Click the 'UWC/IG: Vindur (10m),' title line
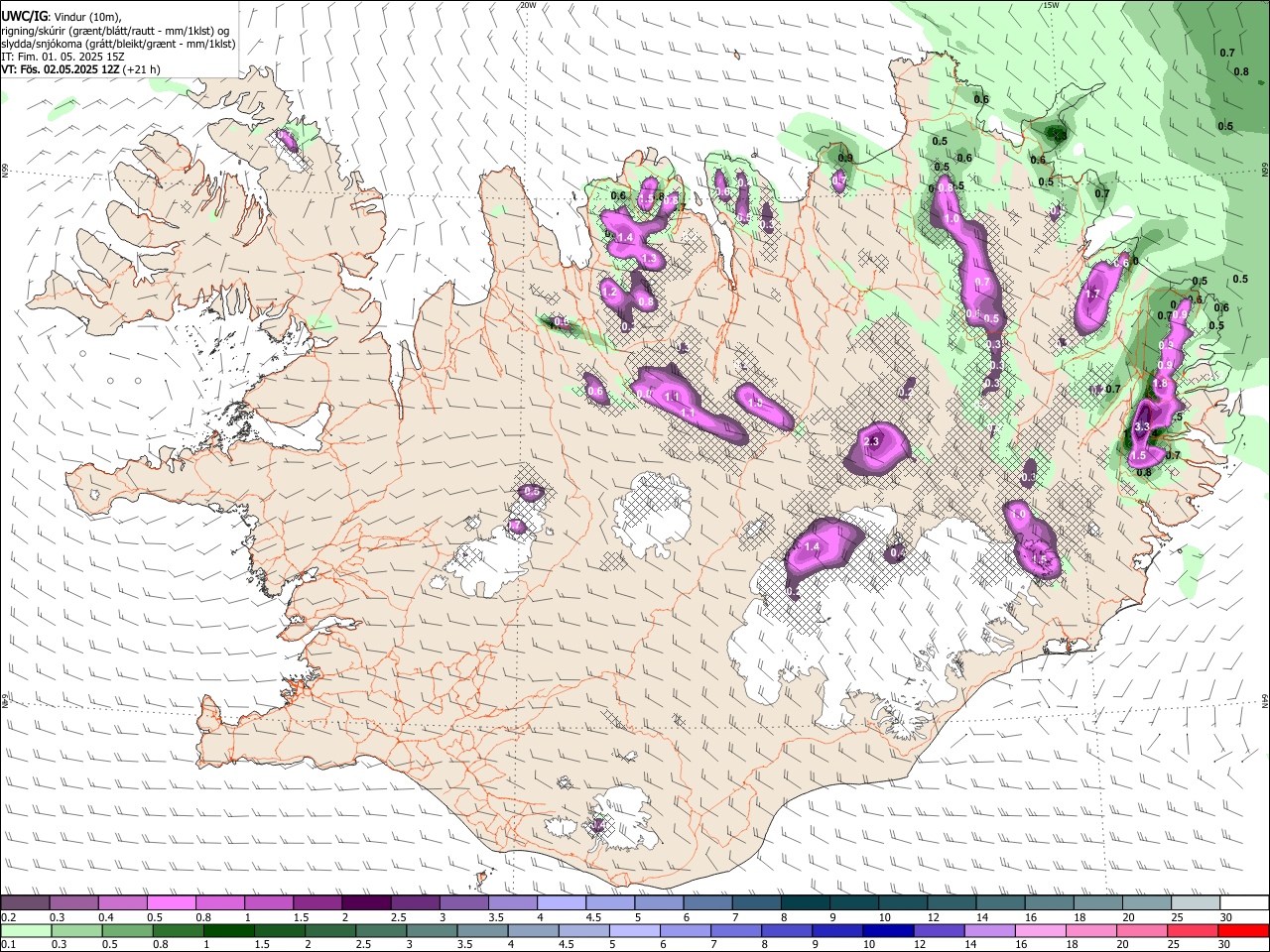 point(62,16)
